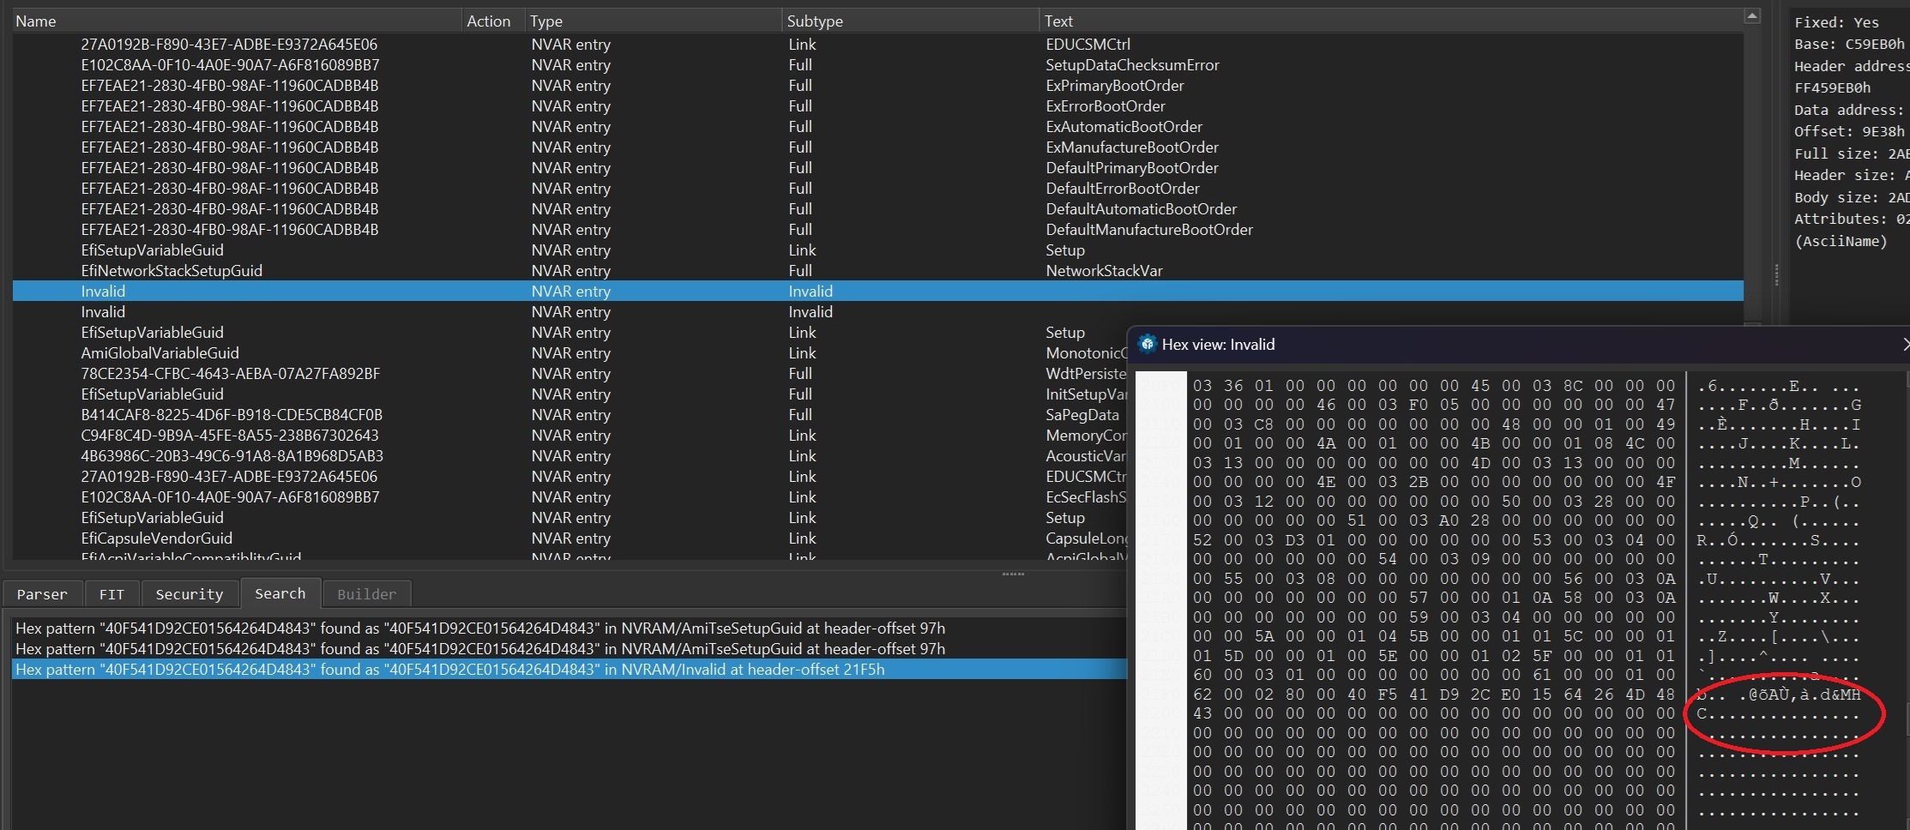Open the Security tab
The height and width of the screenshot is (830, 1910).
(x=190, y=594)
